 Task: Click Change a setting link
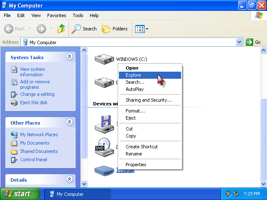[x=37, y=94]
